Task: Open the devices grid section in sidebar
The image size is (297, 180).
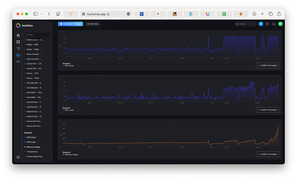Action: tap(18, 42)
